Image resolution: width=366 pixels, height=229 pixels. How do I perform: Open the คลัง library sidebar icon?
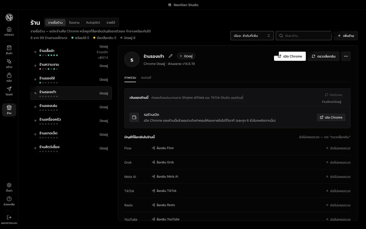(x=9, y=77)
